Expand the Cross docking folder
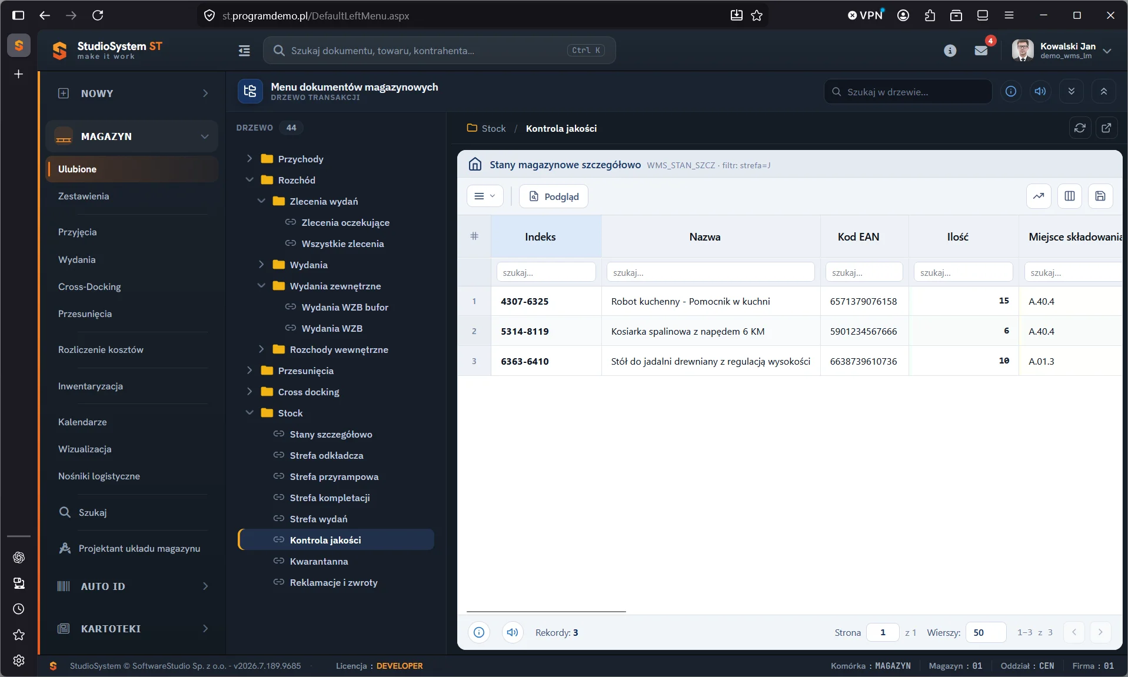Viewport: 1128px width, 677px height. (249, 392)
